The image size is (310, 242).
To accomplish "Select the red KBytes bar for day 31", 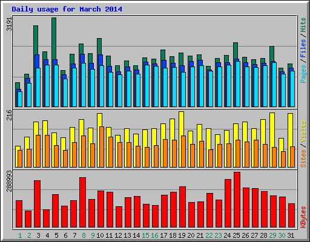I will pyautogui.click(x=291, y=215).
